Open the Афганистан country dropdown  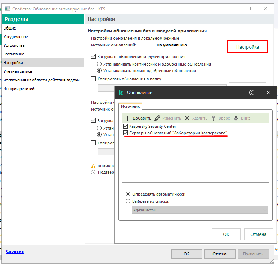coord(200,210)
